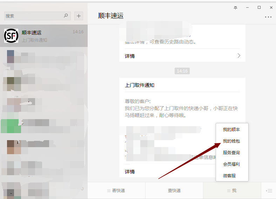View 详情 of the 上门取件通知 card

tap(130, 172)
